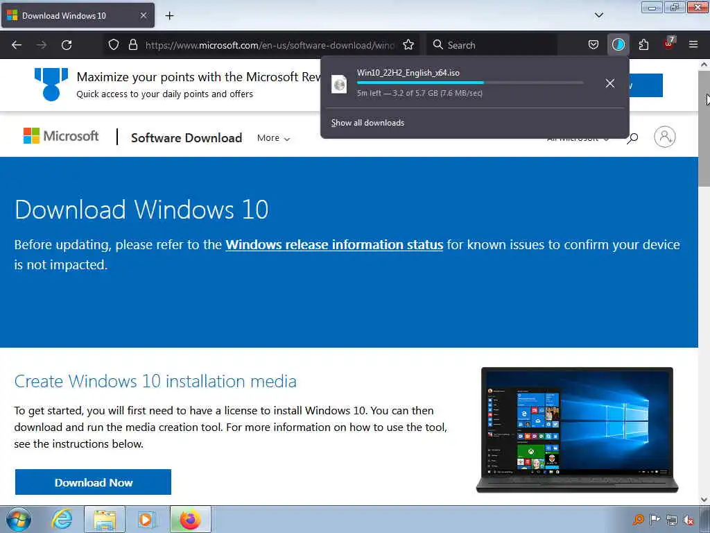
Task: Click the scrollbar up arrow
Action: point(704,65)
